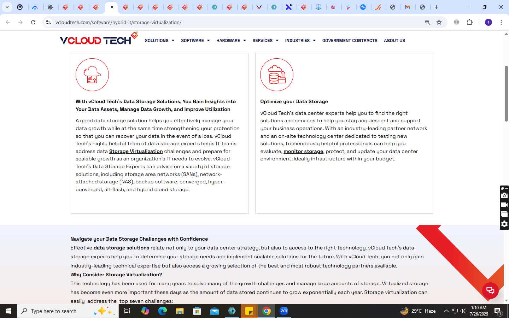
Task: Open the gallery windows icon in side toolbar
Action: [504, 214]
